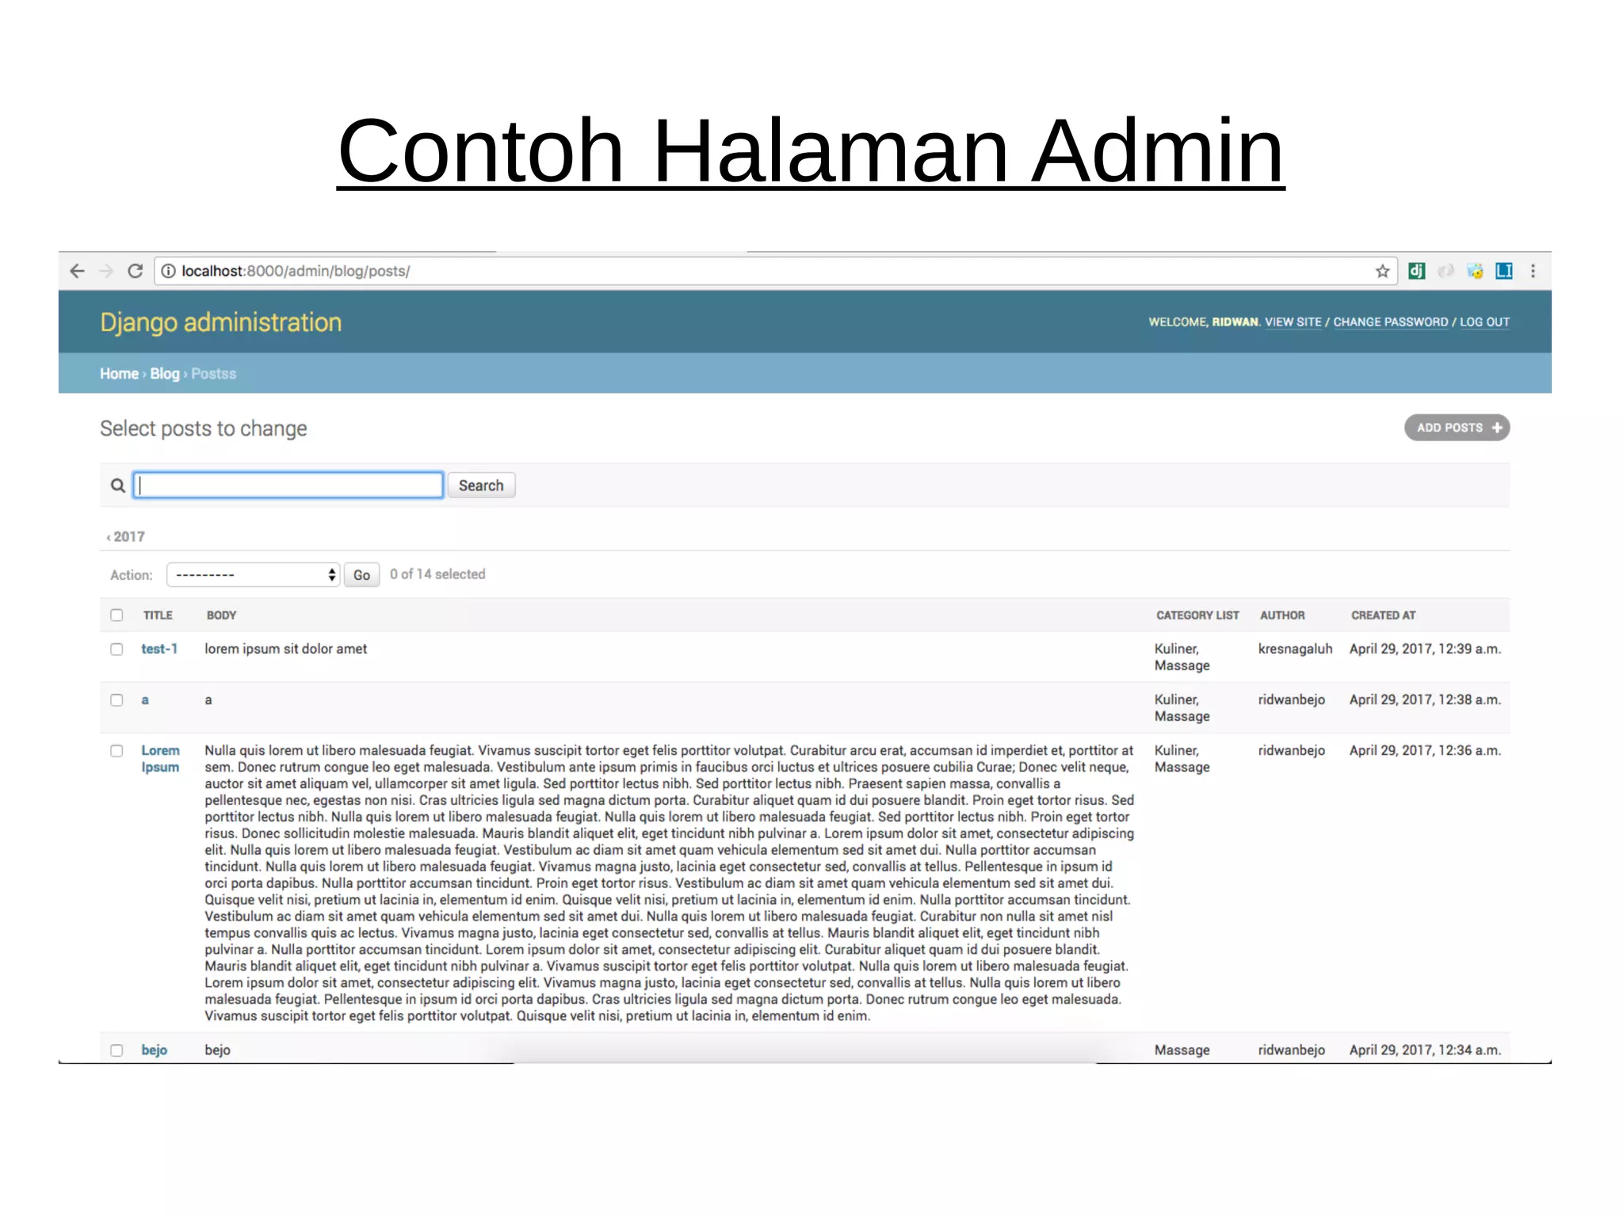This screenshot has width=1623, height=1216.
Task: Click the Author column header
Action: click(1282, 615)
